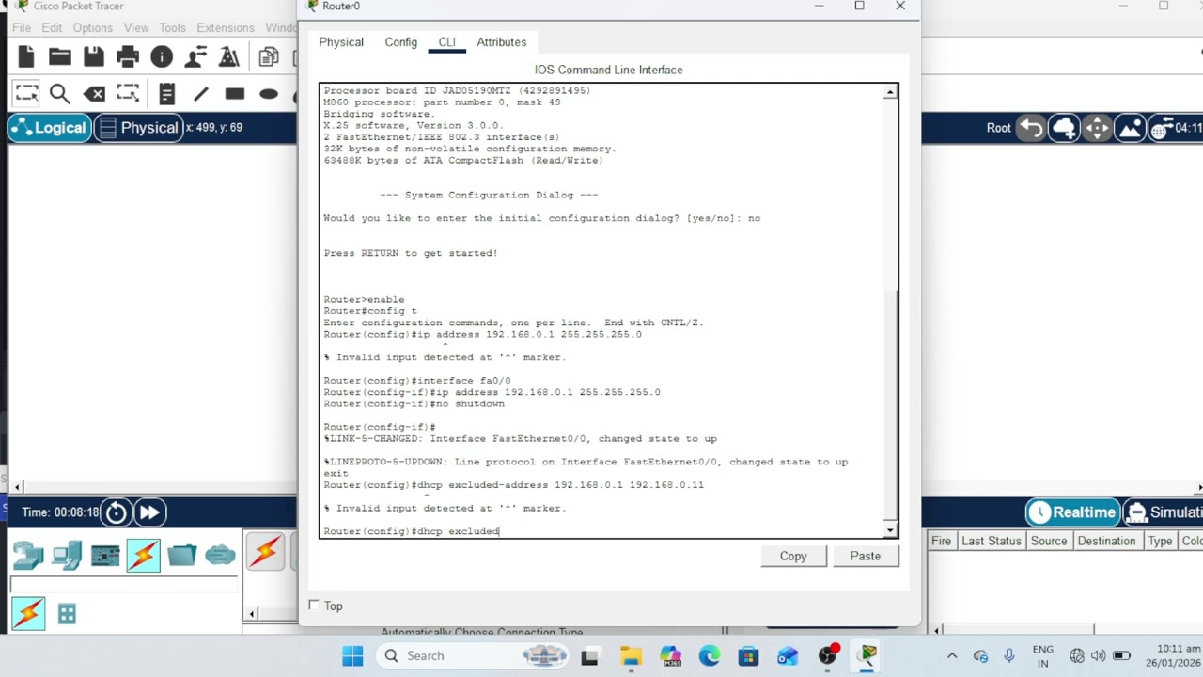Click the Move Object icon

point(1097,128)
